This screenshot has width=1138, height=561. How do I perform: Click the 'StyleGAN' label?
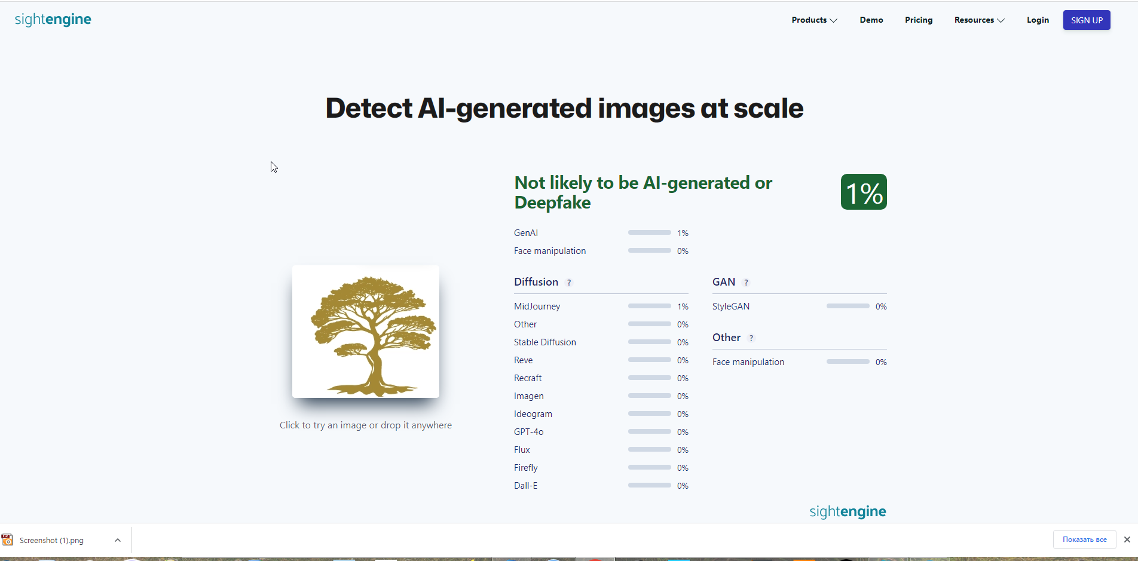[731, 306]
